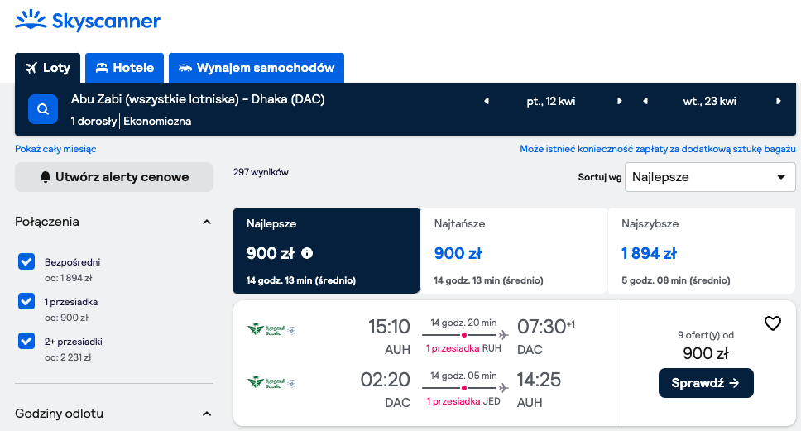Image resolution: width=801 pixels, height=431 pixels.
Task: Save flight with the heart icon
Action: [x=772, y=323]
